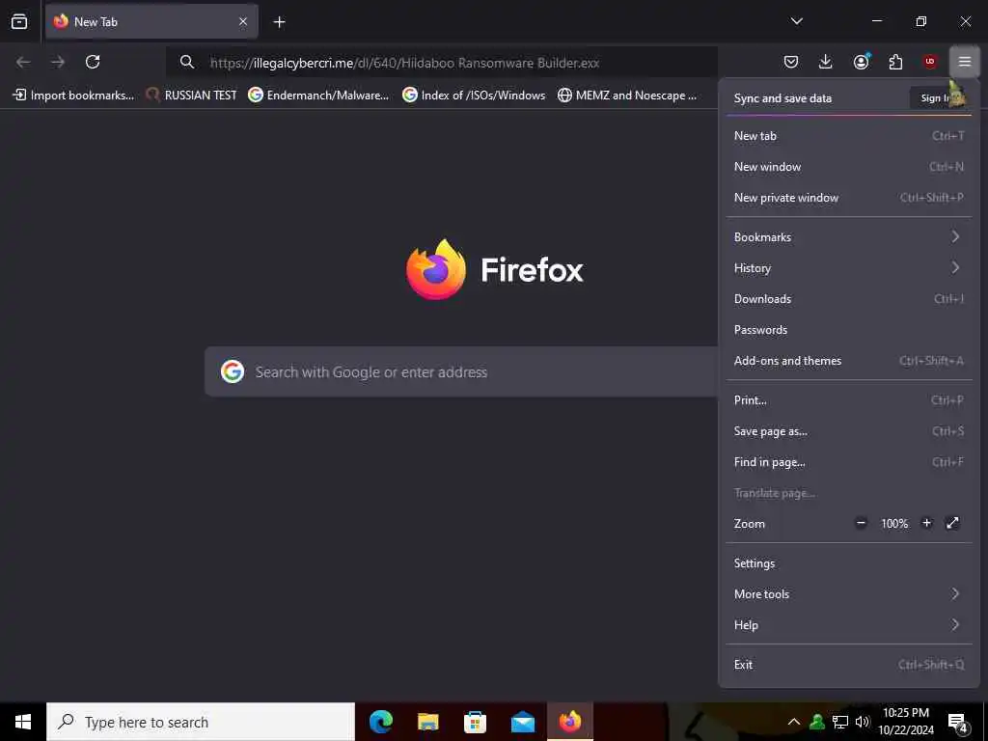Select Print from the menu

point(849,400)
